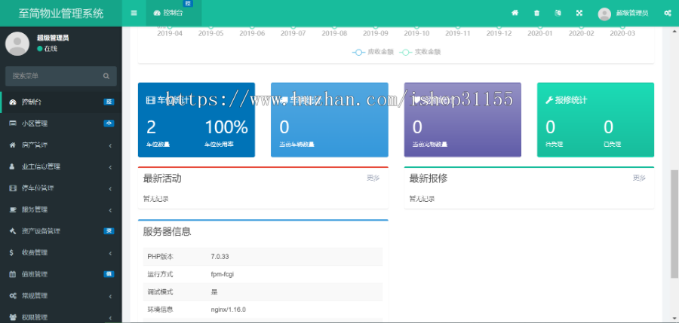Click the PHP version value 7.0.33
The image size is (679, 323).
220,257
